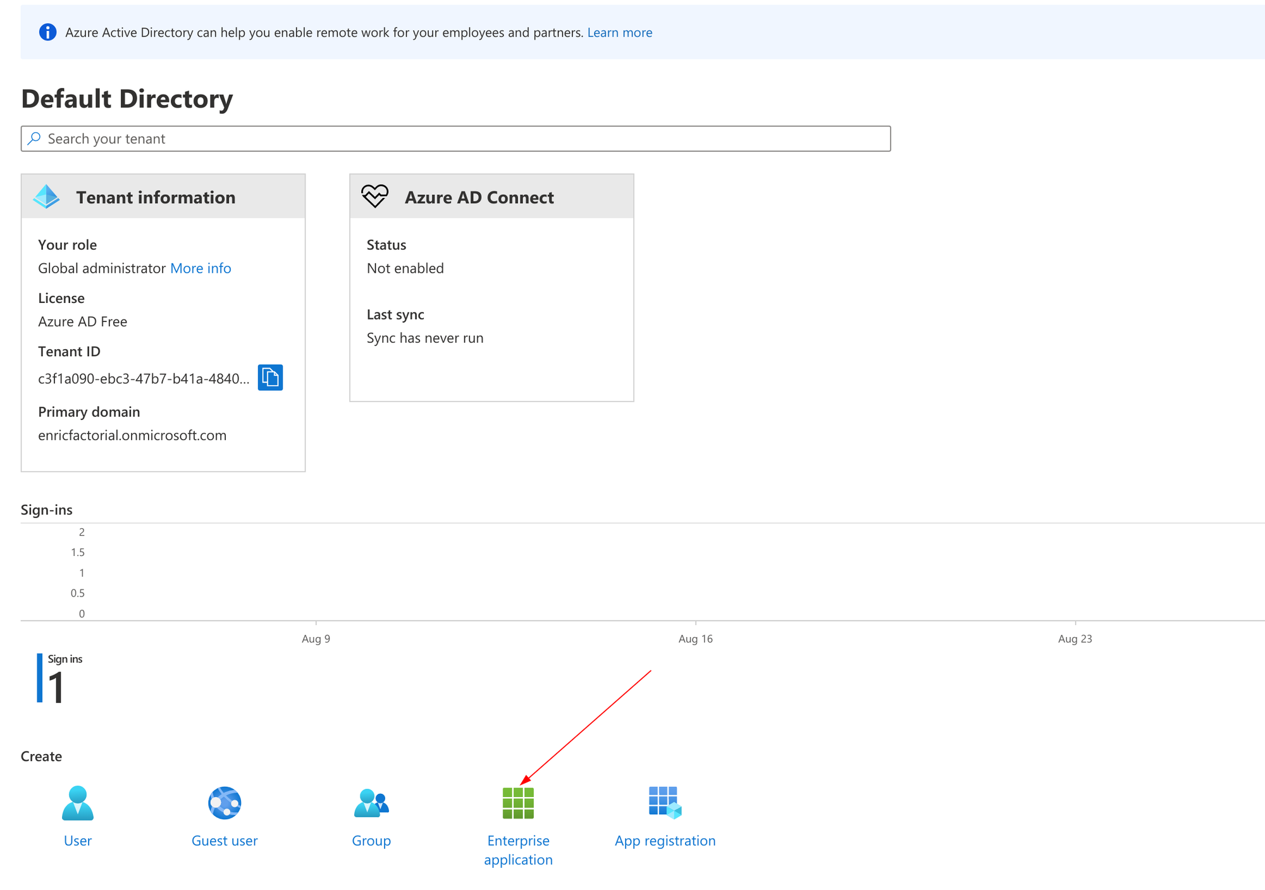Click the Azure AD Connect card header
This screenshot has height=890, width=1265.
491,197
